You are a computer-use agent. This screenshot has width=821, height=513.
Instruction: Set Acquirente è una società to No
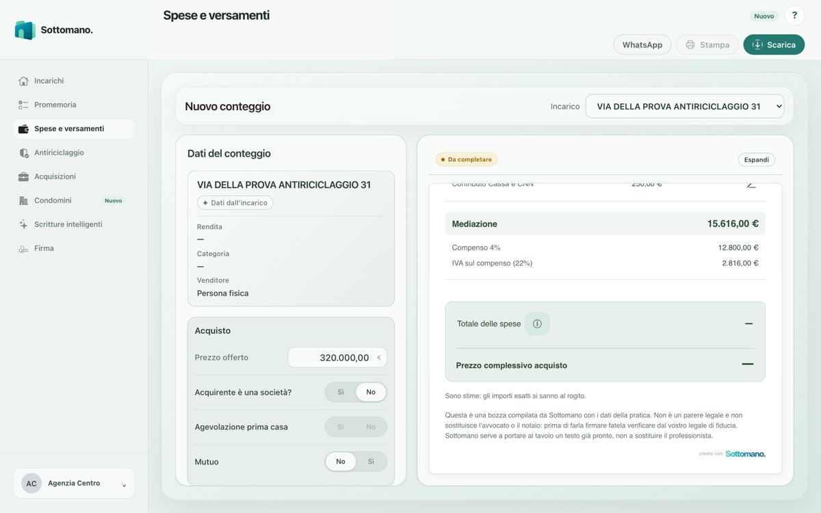pos(371,392)
